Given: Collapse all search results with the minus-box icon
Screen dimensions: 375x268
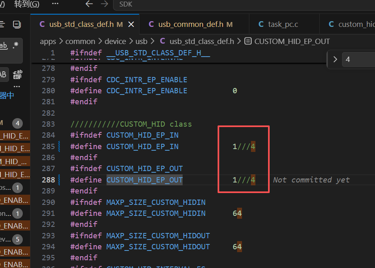Looking at the screenshot, I should pos(17,24).
